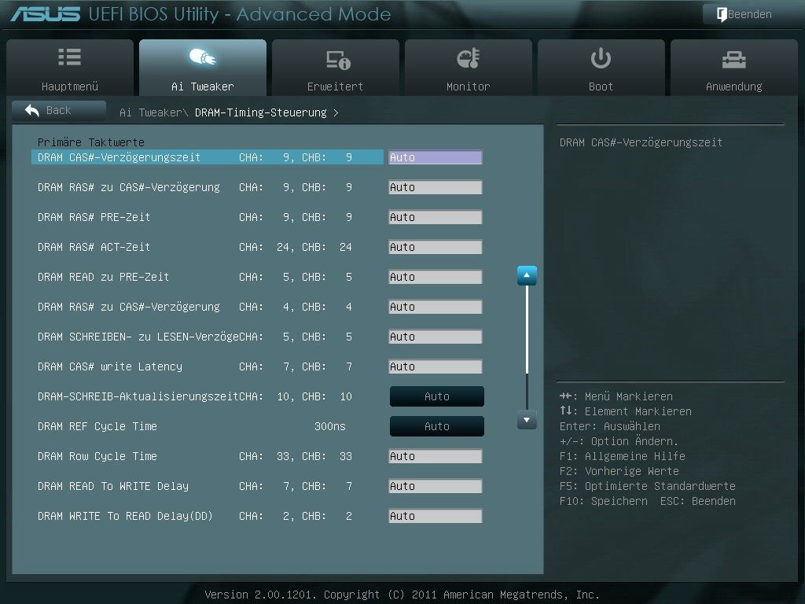Edit the DRAM RAS# ACT-Zeit Auto field
The width and height of the screenshot is (805, 604).
[436, 247]
